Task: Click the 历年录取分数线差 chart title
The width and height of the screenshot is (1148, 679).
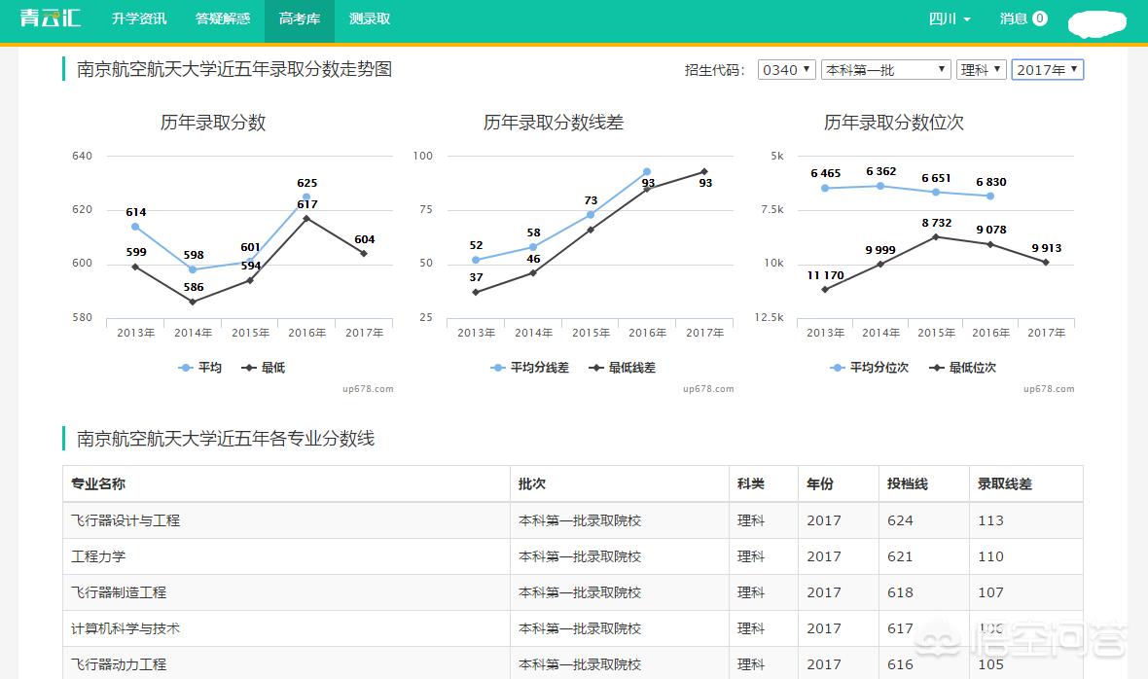Action: click(x=554, y=123)
